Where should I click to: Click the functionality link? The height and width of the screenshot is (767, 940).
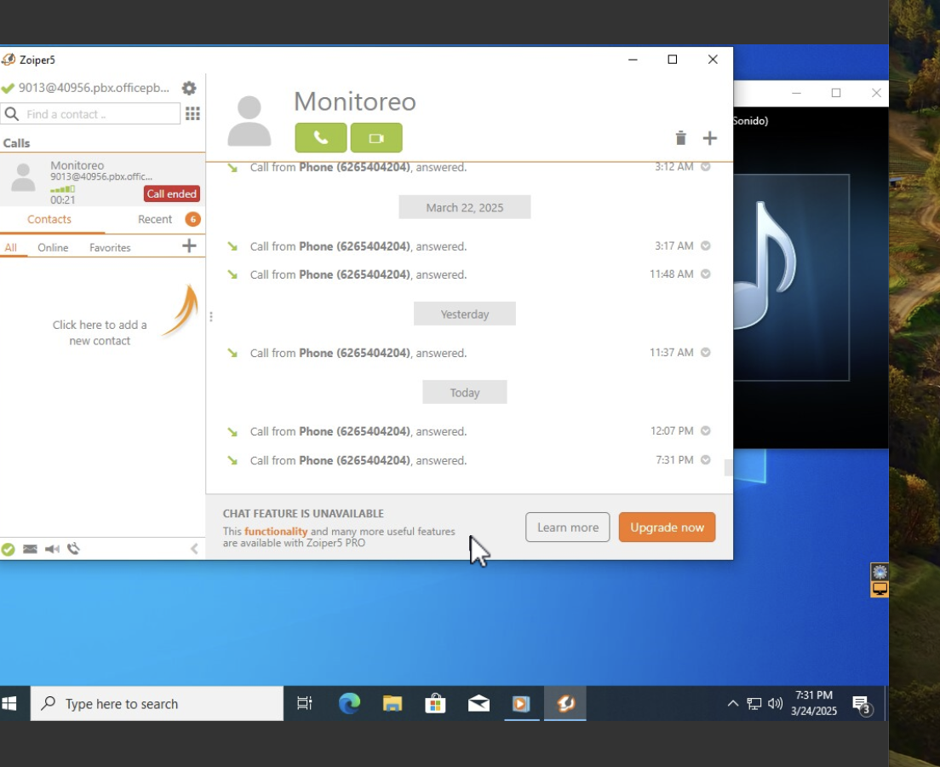(x=276, y=531)
